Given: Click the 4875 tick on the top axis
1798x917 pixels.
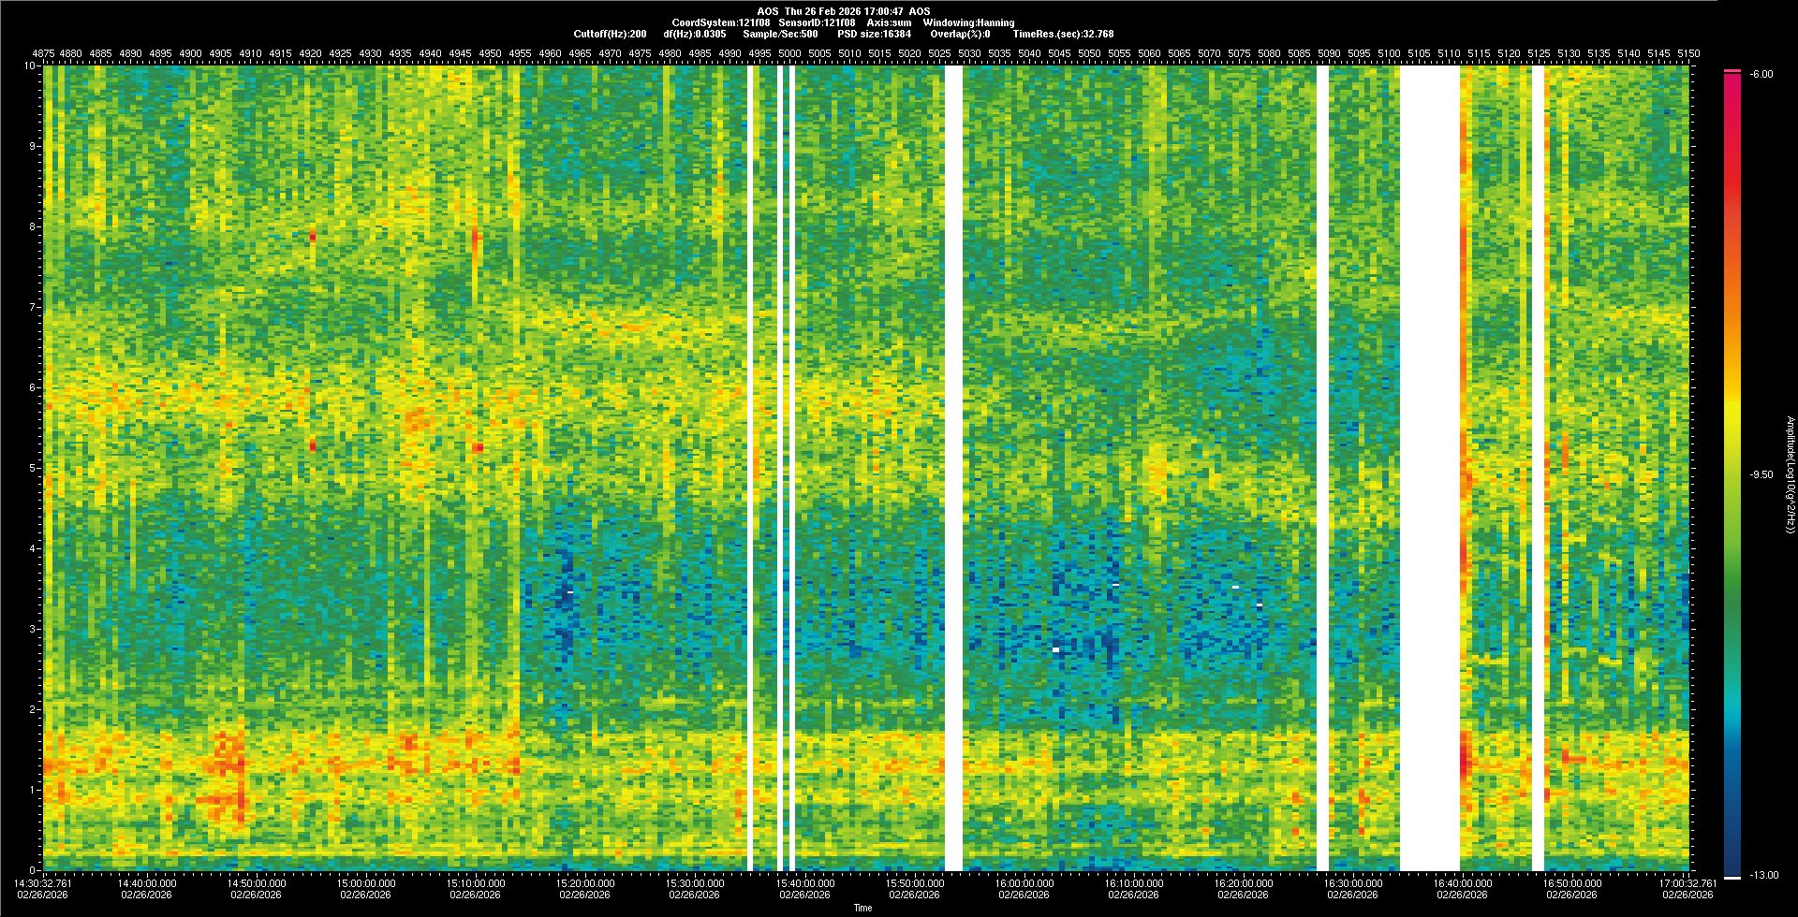Looking at the screenshot, I should [x=43, y=53].
